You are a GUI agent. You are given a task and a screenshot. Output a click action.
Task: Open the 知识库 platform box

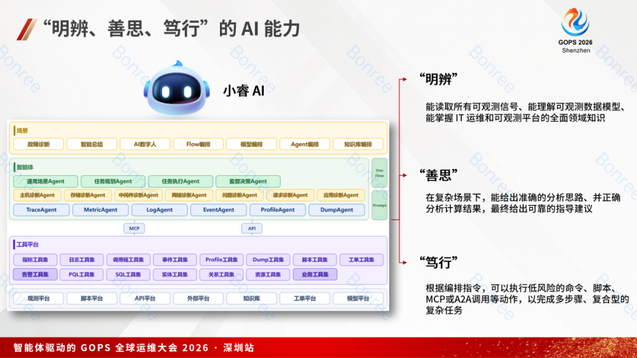coord(251,299)
